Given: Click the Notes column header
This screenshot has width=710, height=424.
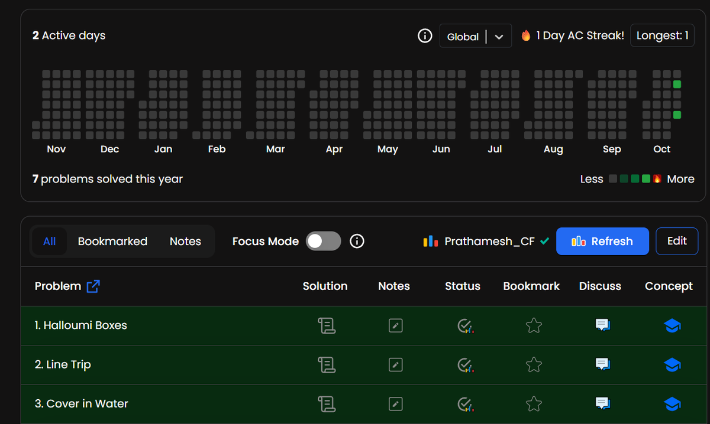Looking at the screenshot, I should tap(394, 286).
